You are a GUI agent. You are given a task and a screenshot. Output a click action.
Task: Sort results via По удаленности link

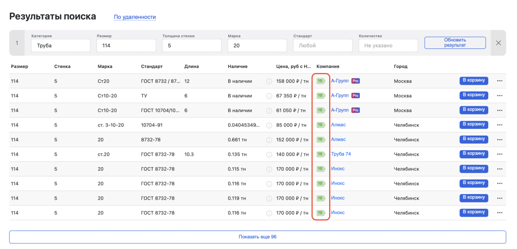(134, 17)
